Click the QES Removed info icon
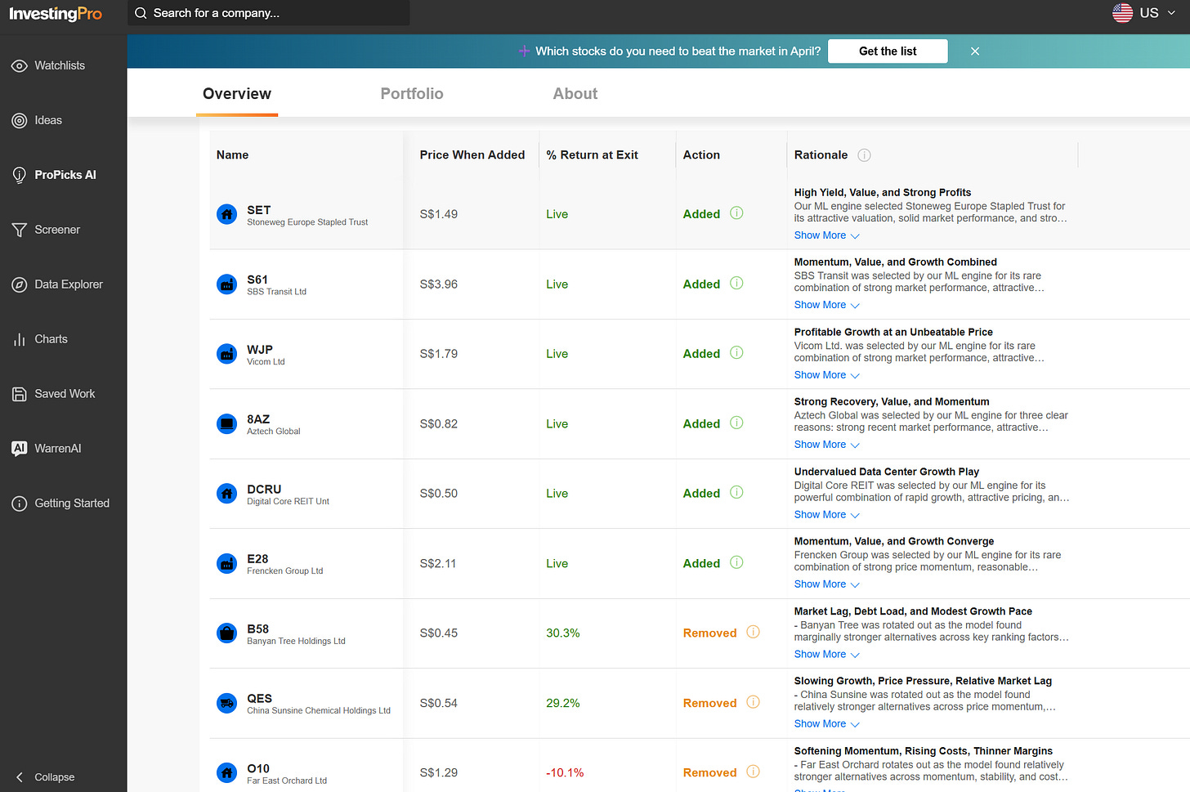Image resolution: width=1190 pixels, height=792 pixels. click(754, 703)
